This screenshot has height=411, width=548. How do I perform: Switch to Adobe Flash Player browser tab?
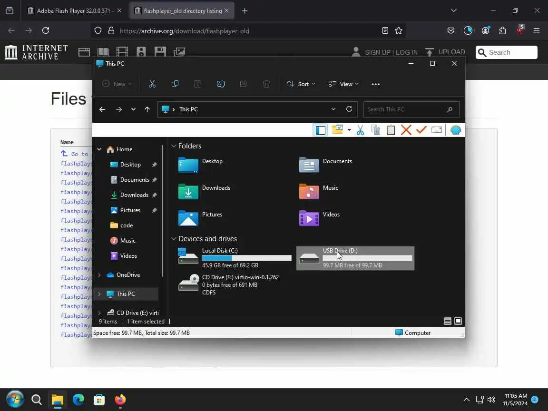click(75, 11)
